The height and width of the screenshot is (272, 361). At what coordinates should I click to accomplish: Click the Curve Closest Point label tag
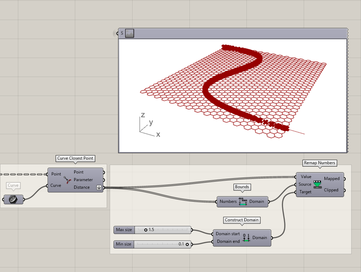tap(75, 158)
